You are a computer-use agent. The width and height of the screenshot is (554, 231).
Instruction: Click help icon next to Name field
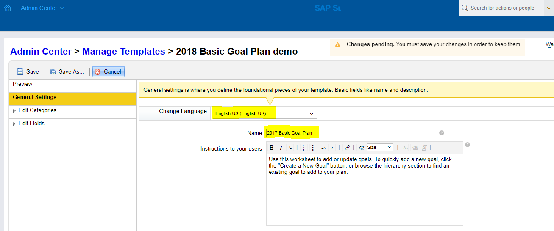pyautogui.click(x=442, y=133)
